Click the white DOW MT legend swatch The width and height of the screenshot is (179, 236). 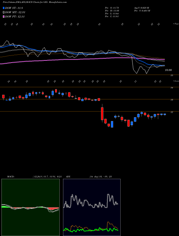4,13
